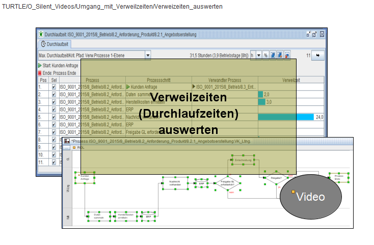Image resolution: width=374 pixels, height=245 pixels.
Task: Uncheck the Sel checkbox in row 6
Action: tap(54, 124)
